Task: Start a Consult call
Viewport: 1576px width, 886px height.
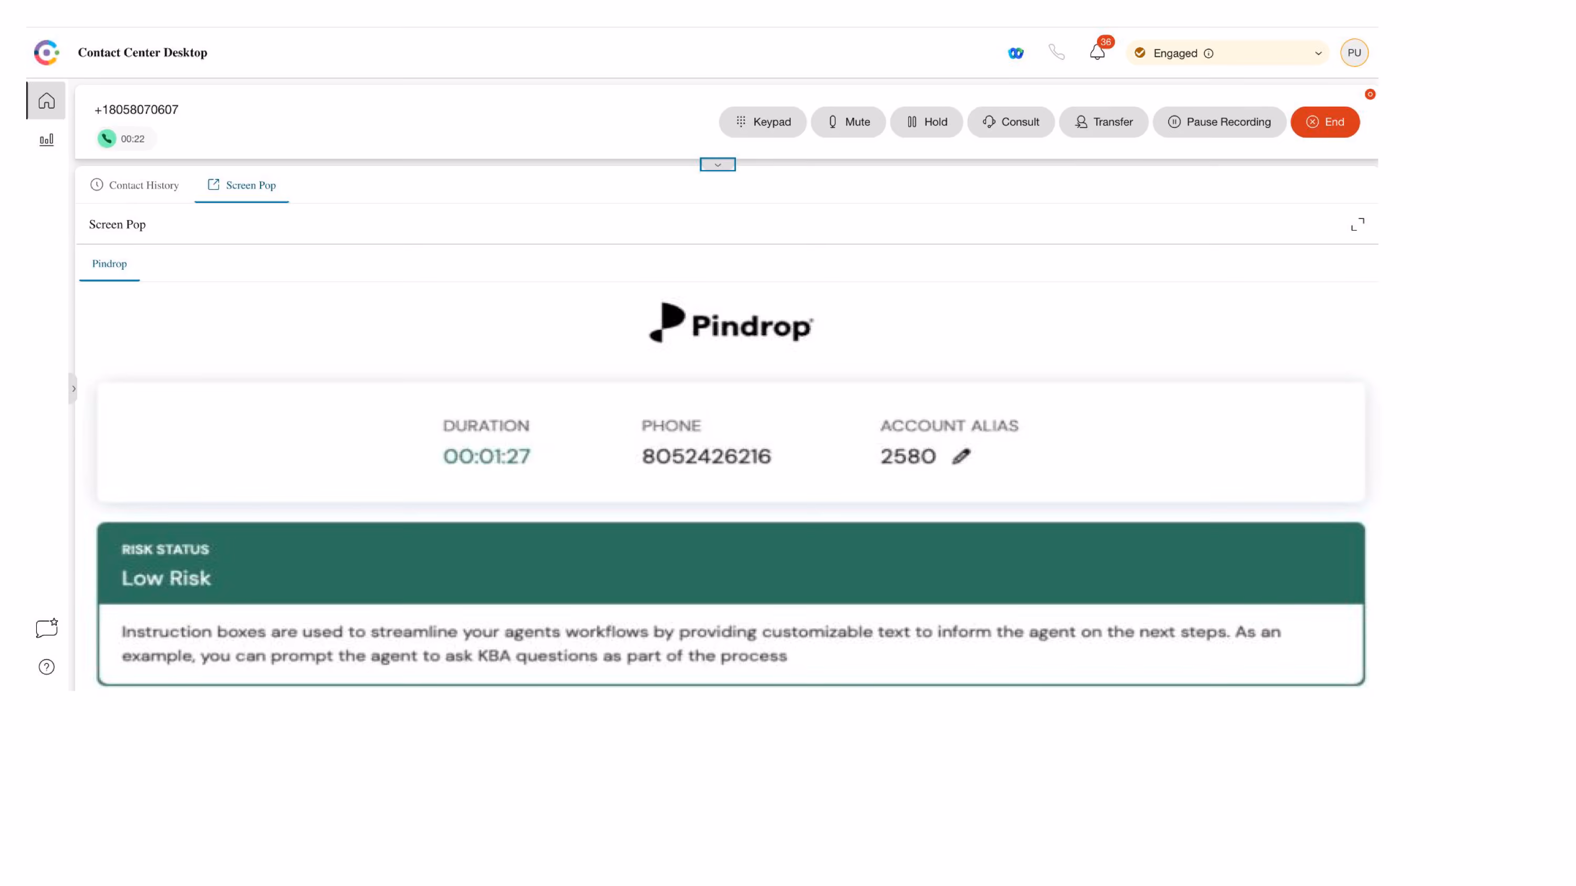Action: pos(1011,122)
